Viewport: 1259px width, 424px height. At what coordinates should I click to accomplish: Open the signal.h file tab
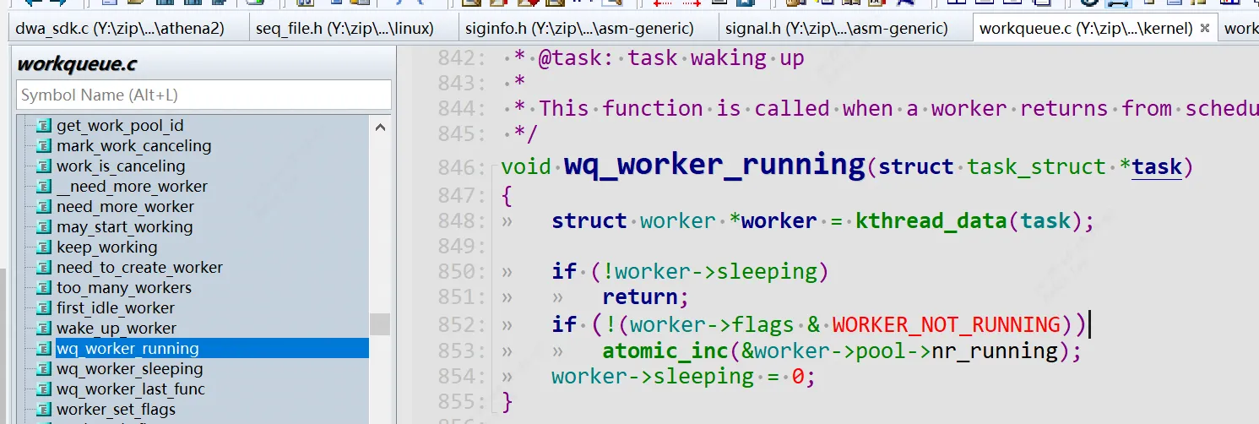pyautogui.click(x=837, y=29)
